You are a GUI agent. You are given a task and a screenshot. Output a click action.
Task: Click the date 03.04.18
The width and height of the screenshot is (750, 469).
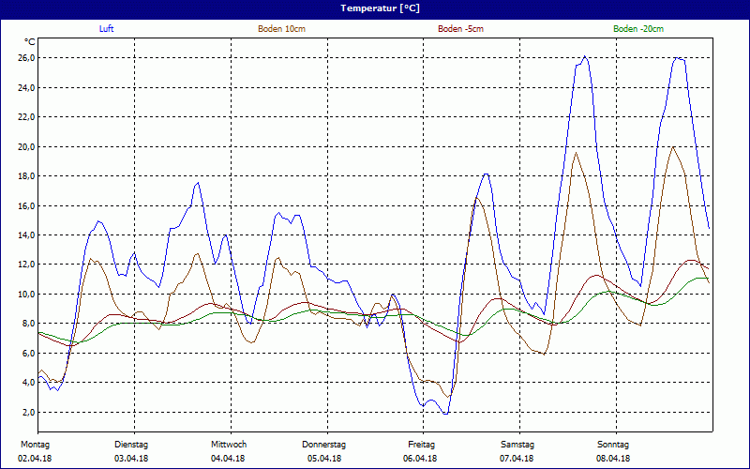pos(131,459)
